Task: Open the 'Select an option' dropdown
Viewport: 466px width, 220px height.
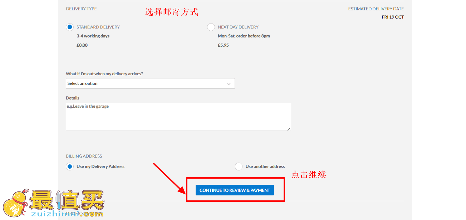Action: click(x=150, y=83)
